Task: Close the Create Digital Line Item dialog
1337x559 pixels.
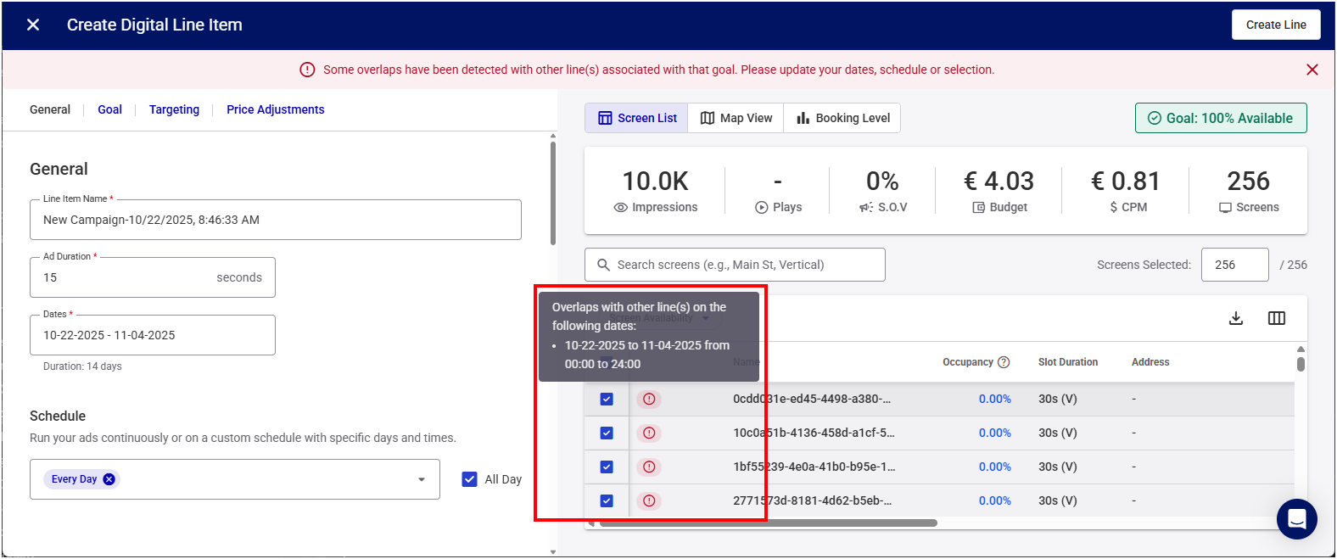Action: 33,25
